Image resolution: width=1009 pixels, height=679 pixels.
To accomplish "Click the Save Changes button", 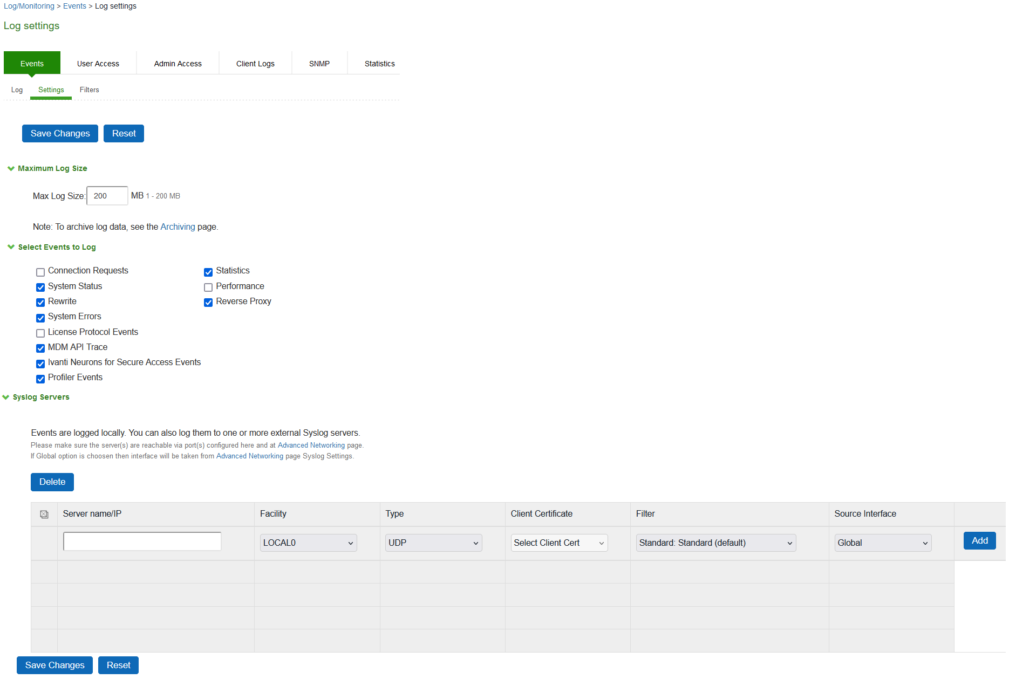I will point(59,133).
